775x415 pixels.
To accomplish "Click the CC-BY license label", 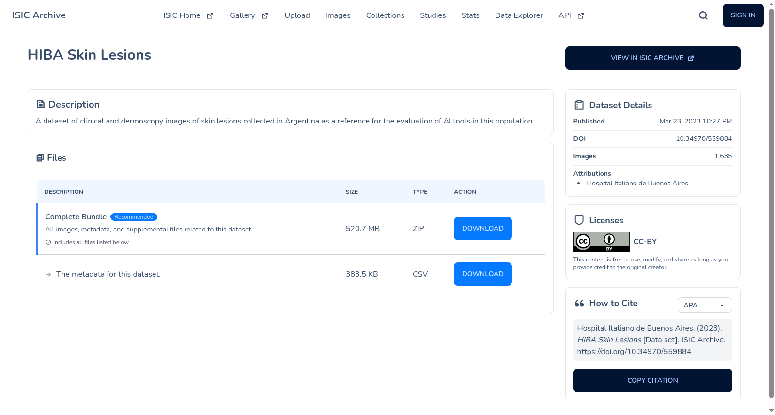I will 645,242.
